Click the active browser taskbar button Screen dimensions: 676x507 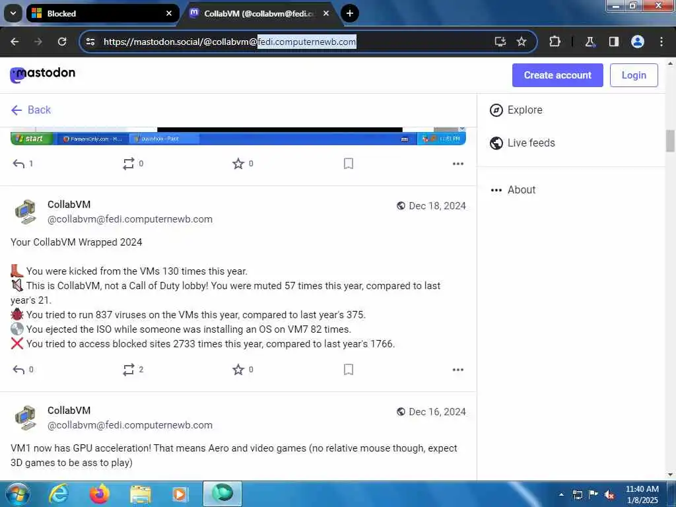tap(222, 494)
